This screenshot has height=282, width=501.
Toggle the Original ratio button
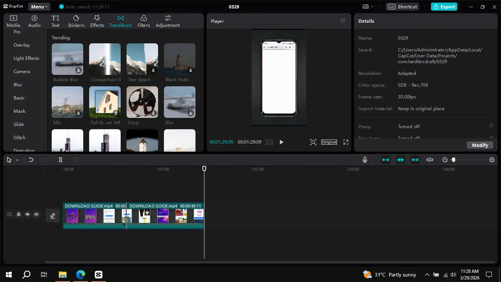(x=329, y=142)
